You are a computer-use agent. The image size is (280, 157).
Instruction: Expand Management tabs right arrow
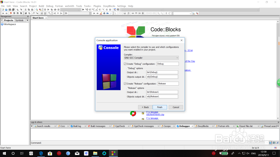27,20
